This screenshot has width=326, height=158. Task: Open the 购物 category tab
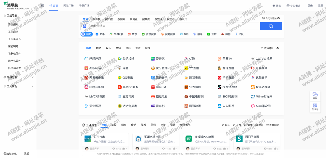click(98, 48)
